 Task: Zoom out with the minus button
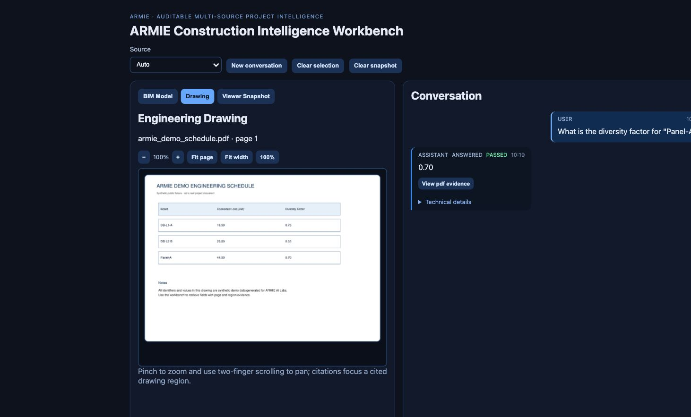click(144, 157)
